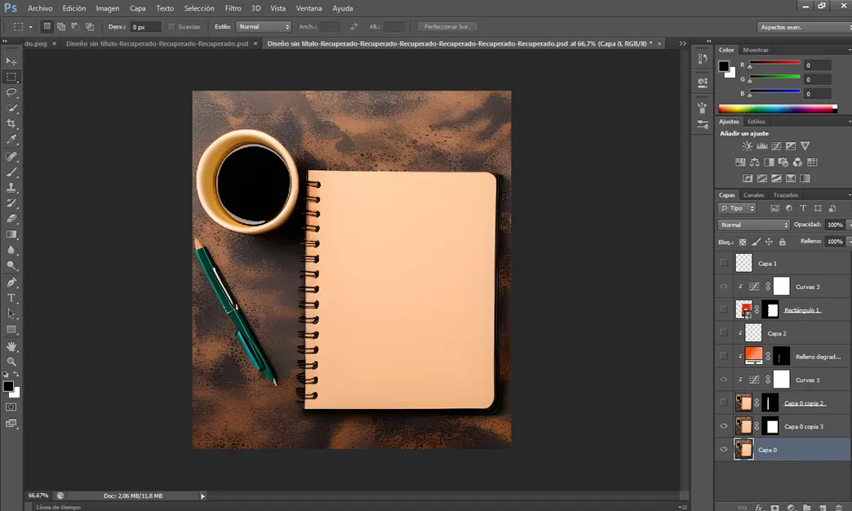Click the Brightness/Contrast adjustment icon
This screenshot has width=852, height=511.
[x=748, y=146]
